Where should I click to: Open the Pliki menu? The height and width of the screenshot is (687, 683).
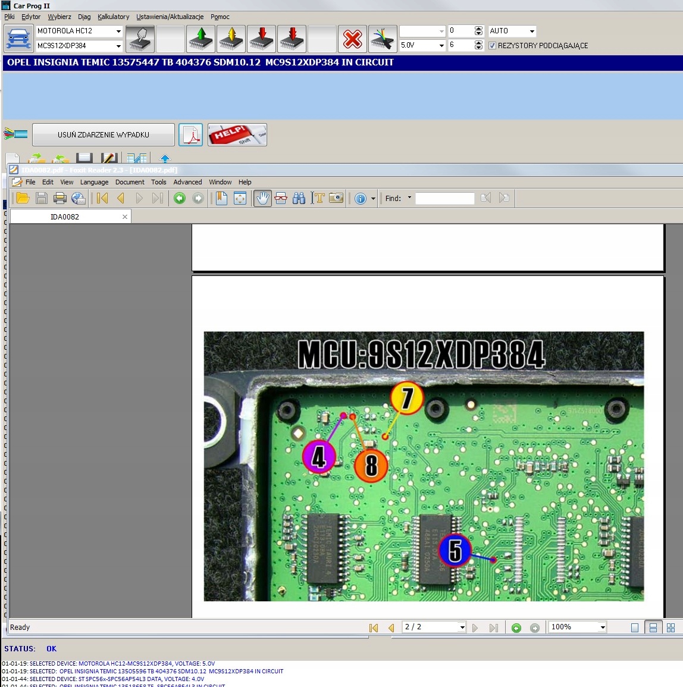click(10, 17)
